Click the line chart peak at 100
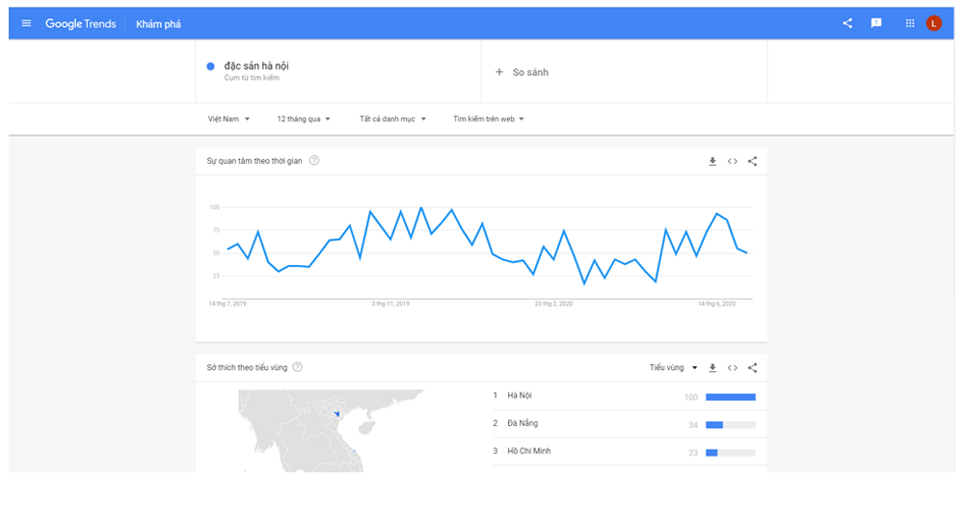This screenshot has width=964, height=506. 421,208
